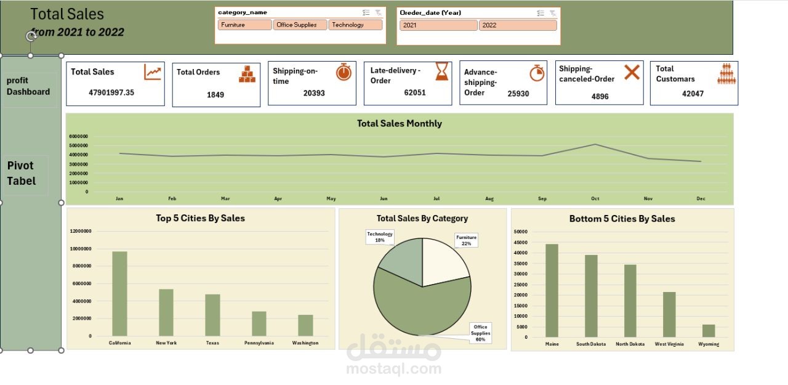
Task: Enable multi-select on Oreder_date Year slicer
Action: (540, 12)
